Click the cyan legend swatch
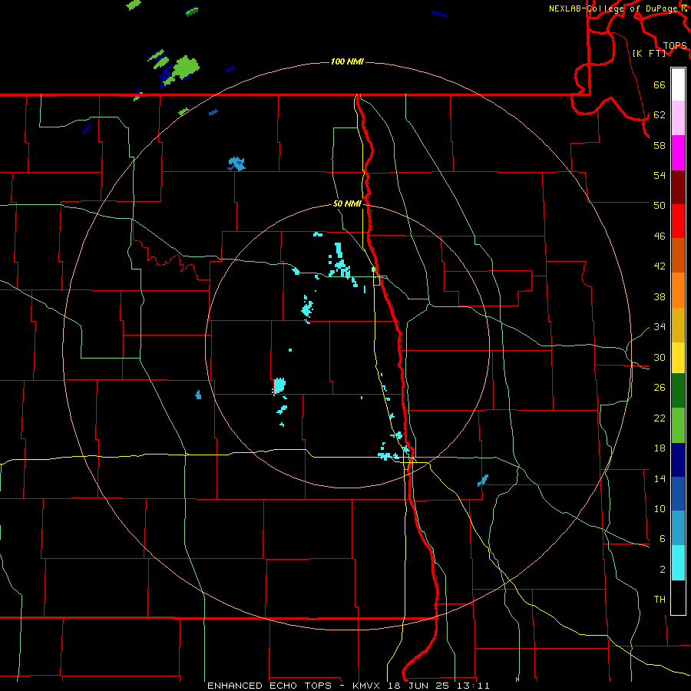The width and height of the screenshot is (691, 691). click(x=678, y=563)
